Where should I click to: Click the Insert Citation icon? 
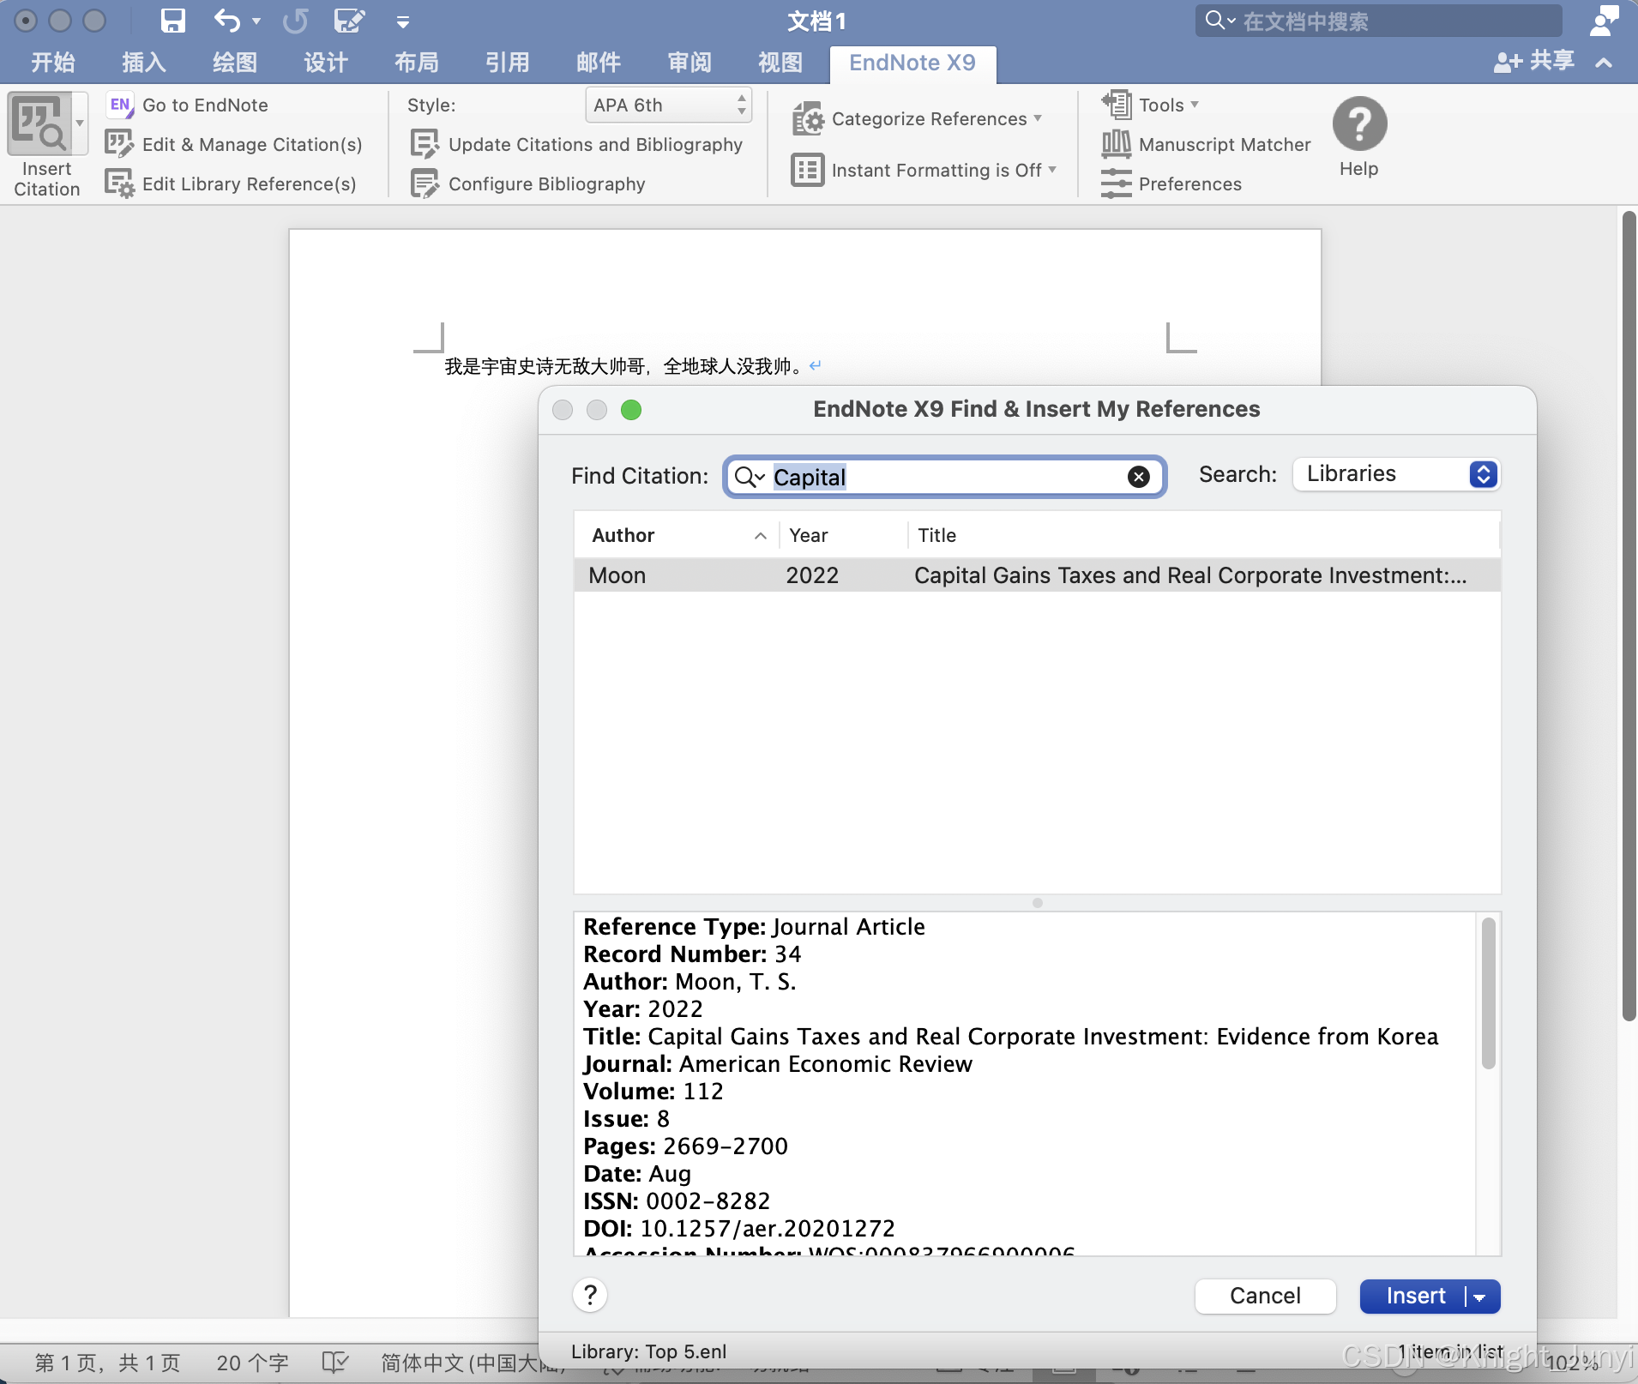click(39, 125)
